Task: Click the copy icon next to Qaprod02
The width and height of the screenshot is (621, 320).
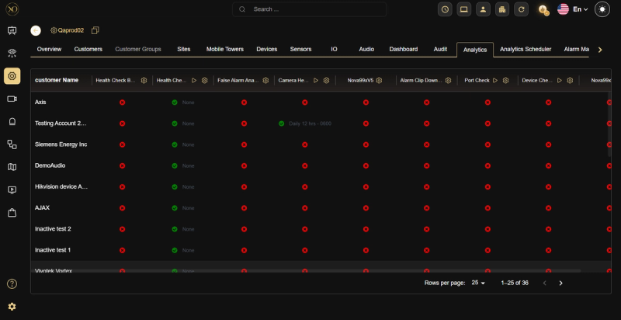Action: [x=95, y=30]
